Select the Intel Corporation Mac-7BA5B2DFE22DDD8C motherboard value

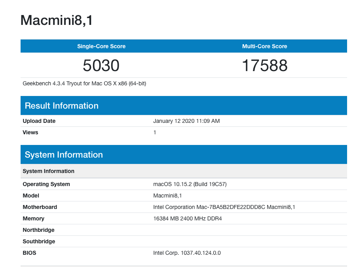tap(224, 207)
